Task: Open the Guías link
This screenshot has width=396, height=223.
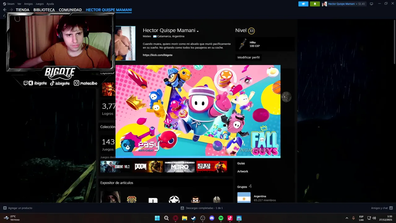Action: click(241, 163)
